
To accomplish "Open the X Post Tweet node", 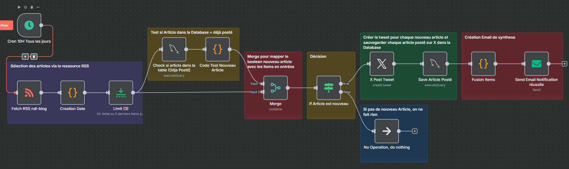I will click(x=382, y=64).
